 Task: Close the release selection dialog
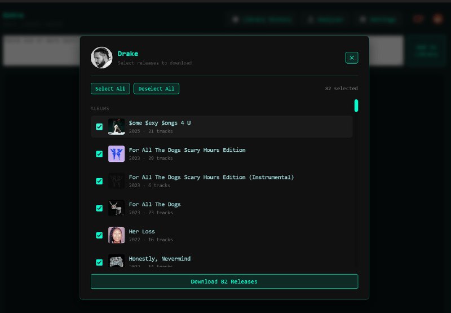351,58
